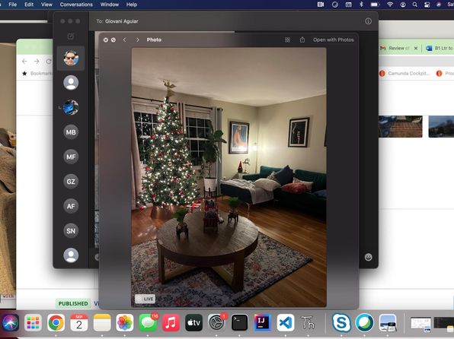Show the photo grid index sheet

287,40
